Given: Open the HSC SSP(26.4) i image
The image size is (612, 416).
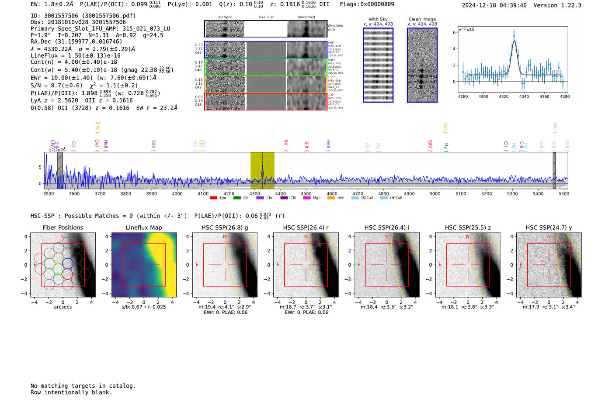Looking at the screenshot, I should (x=387, y=265).
